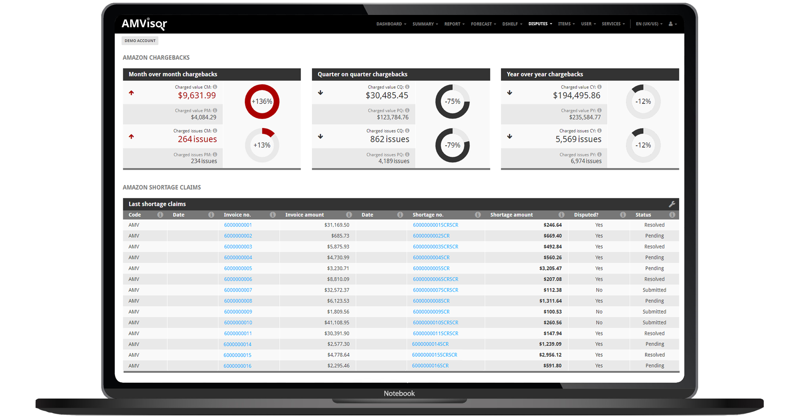Open invoice link 6000000005
The width and height of the screenshot is (797, 420).
(238, 268)
